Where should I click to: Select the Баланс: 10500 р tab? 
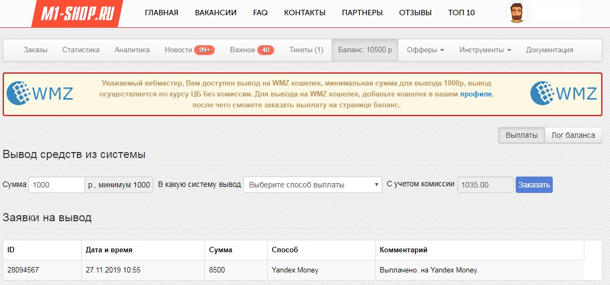[365, 50]
